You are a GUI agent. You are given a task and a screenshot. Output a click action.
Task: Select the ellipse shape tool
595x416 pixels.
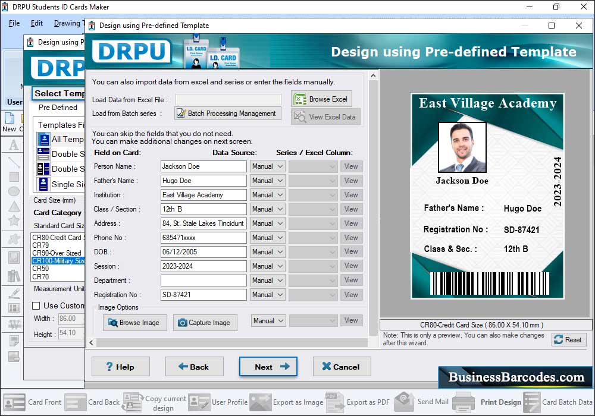click(14, 191)
